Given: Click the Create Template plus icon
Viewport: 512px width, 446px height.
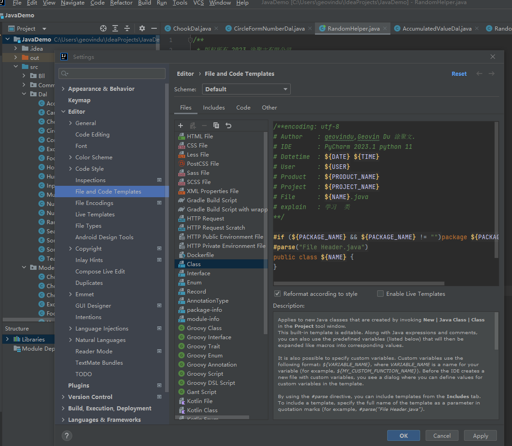Looking at the screenshot, I should (x=181, y=126).
